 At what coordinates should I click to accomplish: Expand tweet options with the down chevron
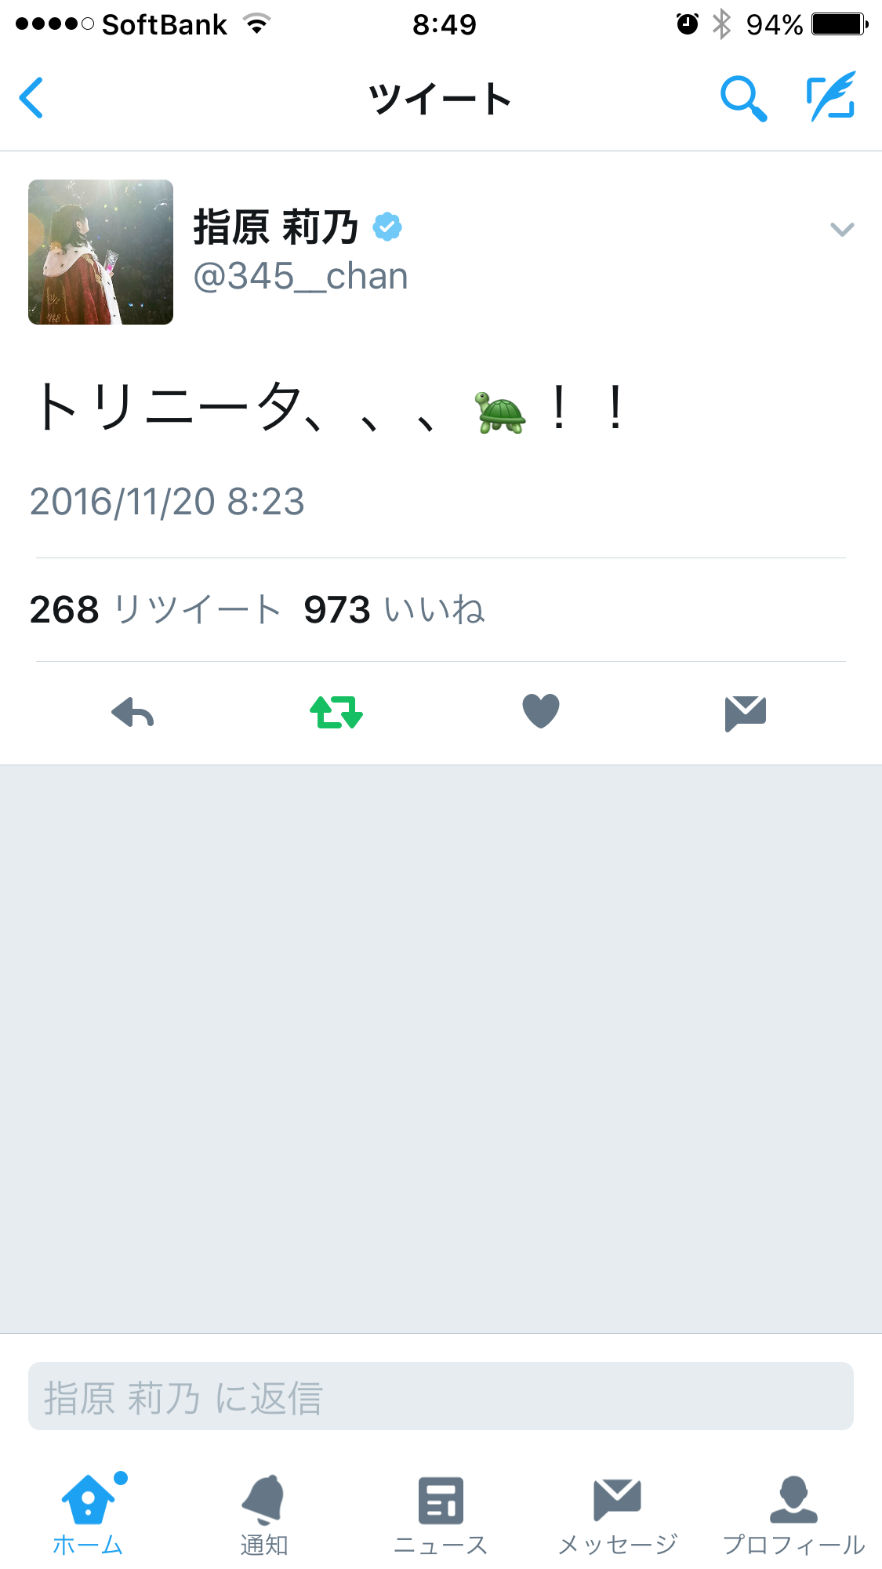point(842,229)
